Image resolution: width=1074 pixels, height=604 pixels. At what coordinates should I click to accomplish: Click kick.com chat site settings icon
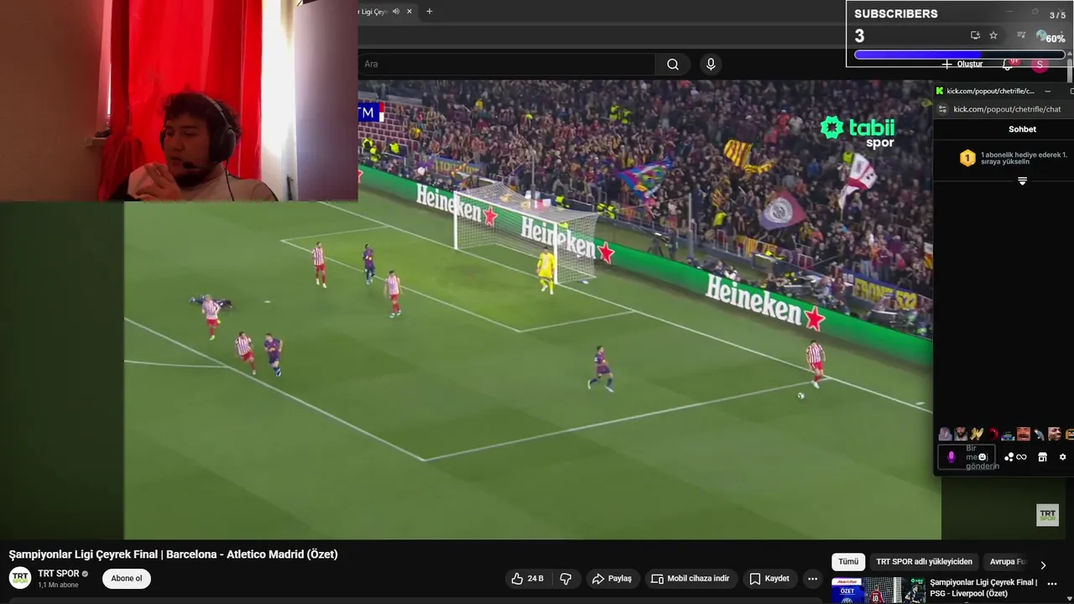(x=942, y=109)
